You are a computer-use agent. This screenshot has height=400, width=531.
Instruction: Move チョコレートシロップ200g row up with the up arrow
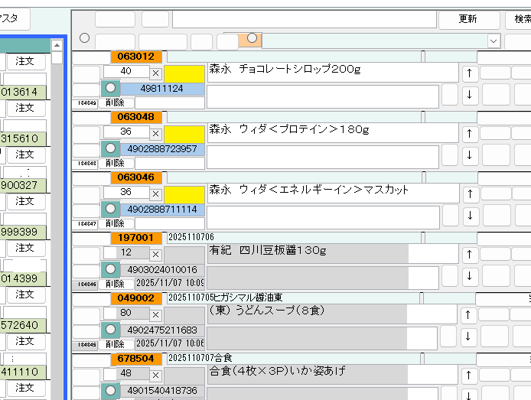click(469, 73)
